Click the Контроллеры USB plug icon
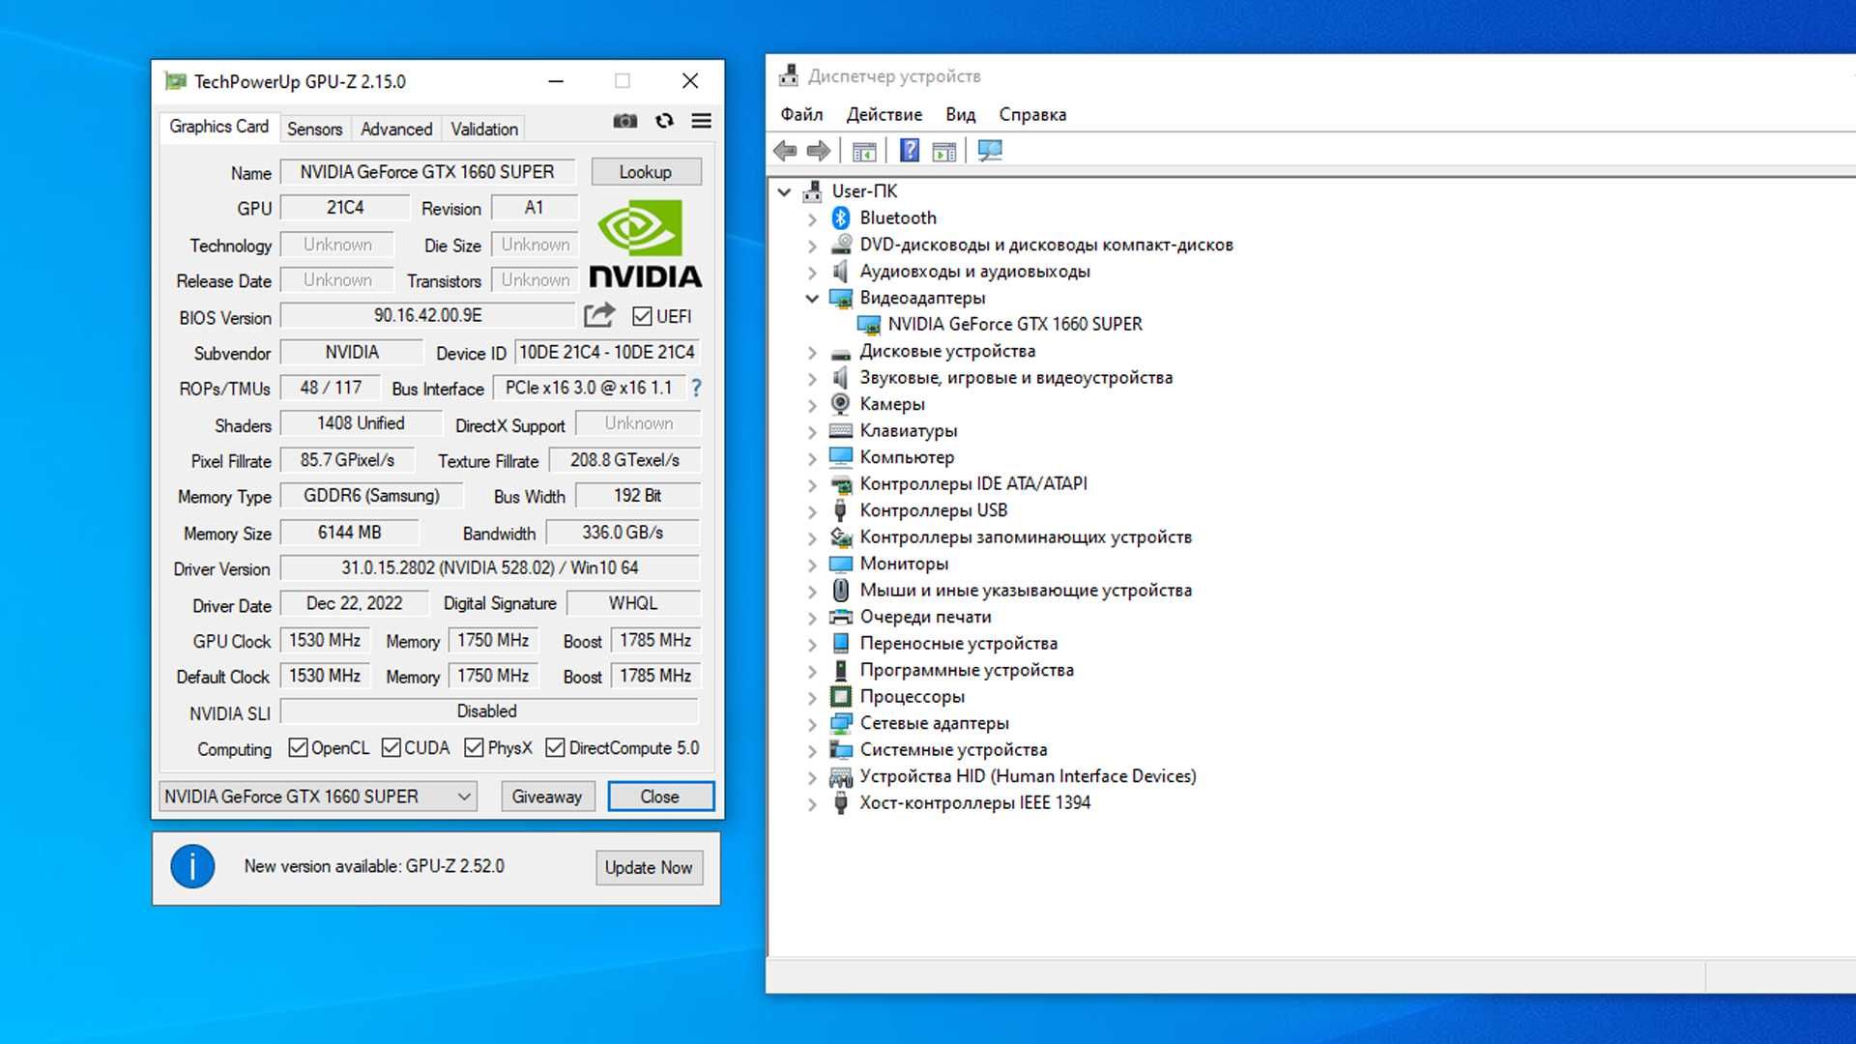Image resolution: width=1856 pixels, height=1044 pixels. pyautogui.click(x=841, y=510)
